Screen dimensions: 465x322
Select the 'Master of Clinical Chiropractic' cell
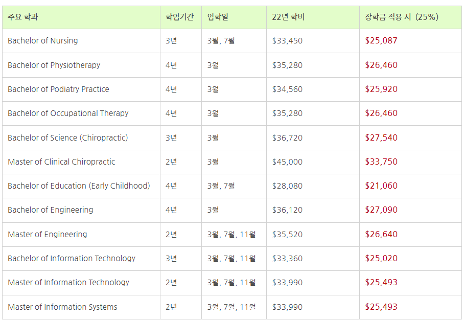click(81, 162)
